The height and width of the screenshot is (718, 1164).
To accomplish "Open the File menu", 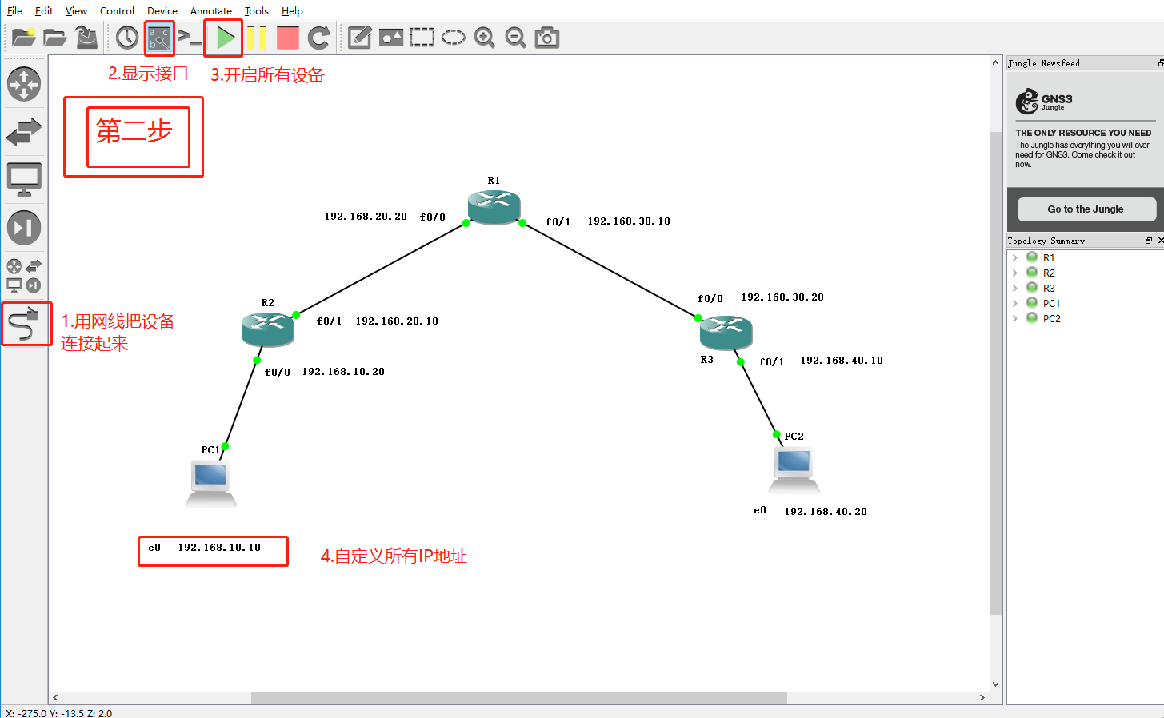I will click(14, 10).
